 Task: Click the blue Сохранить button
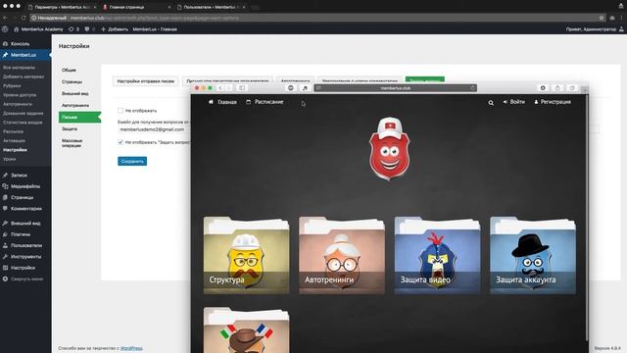(132, 161)
